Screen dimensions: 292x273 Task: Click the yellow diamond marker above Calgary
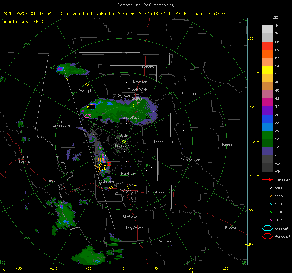pos(128,187)
